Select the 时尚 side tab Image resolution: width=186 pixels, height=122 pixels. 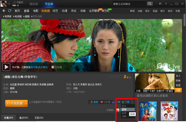(178, 81)
